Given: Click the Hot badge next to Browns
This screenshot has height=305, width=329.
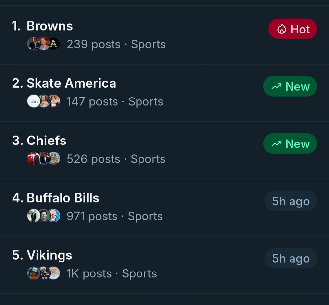Looking at the screenshot, I should click(x=292, y=29).
